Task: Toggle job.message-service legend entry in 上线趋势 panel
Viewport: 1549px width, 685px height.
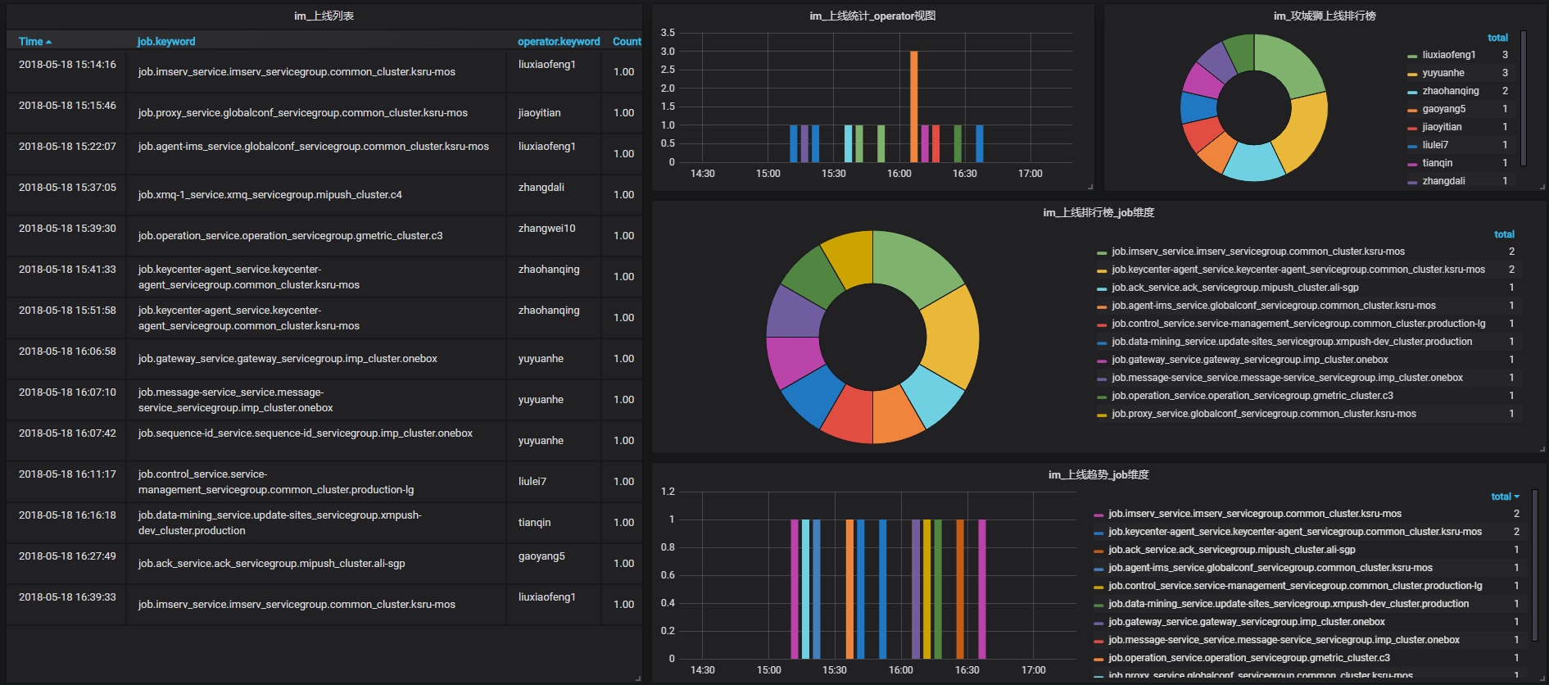Action: coord(1284,640)
